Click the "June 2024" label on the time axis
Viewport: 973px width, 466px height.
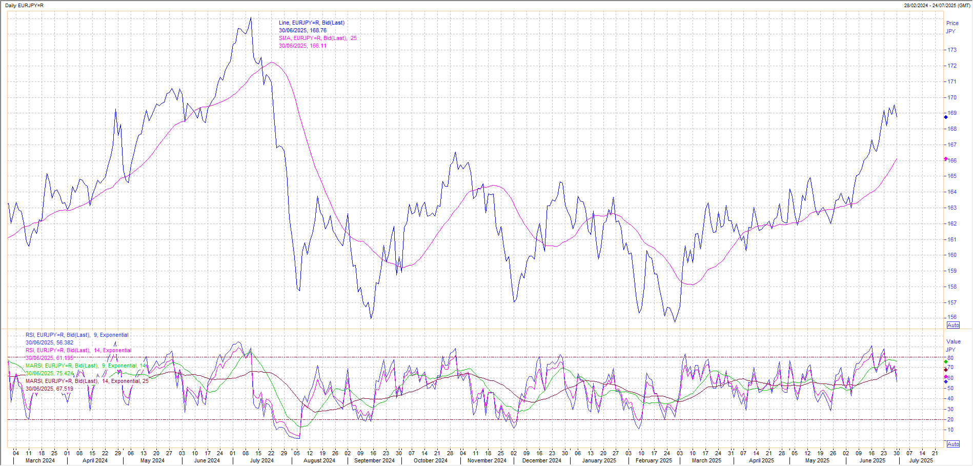pos(207,460)
